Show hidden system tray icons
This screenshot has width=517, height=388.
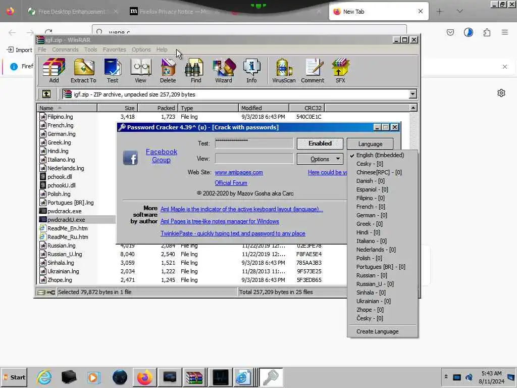446,377
